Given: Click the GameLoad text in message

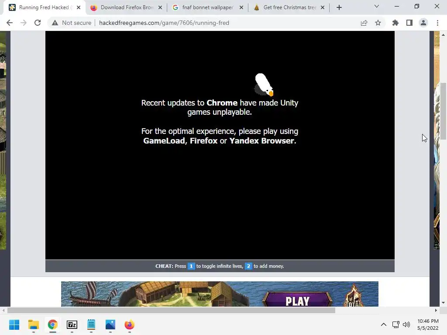Looking at the screenshot, I should [164, 141].
